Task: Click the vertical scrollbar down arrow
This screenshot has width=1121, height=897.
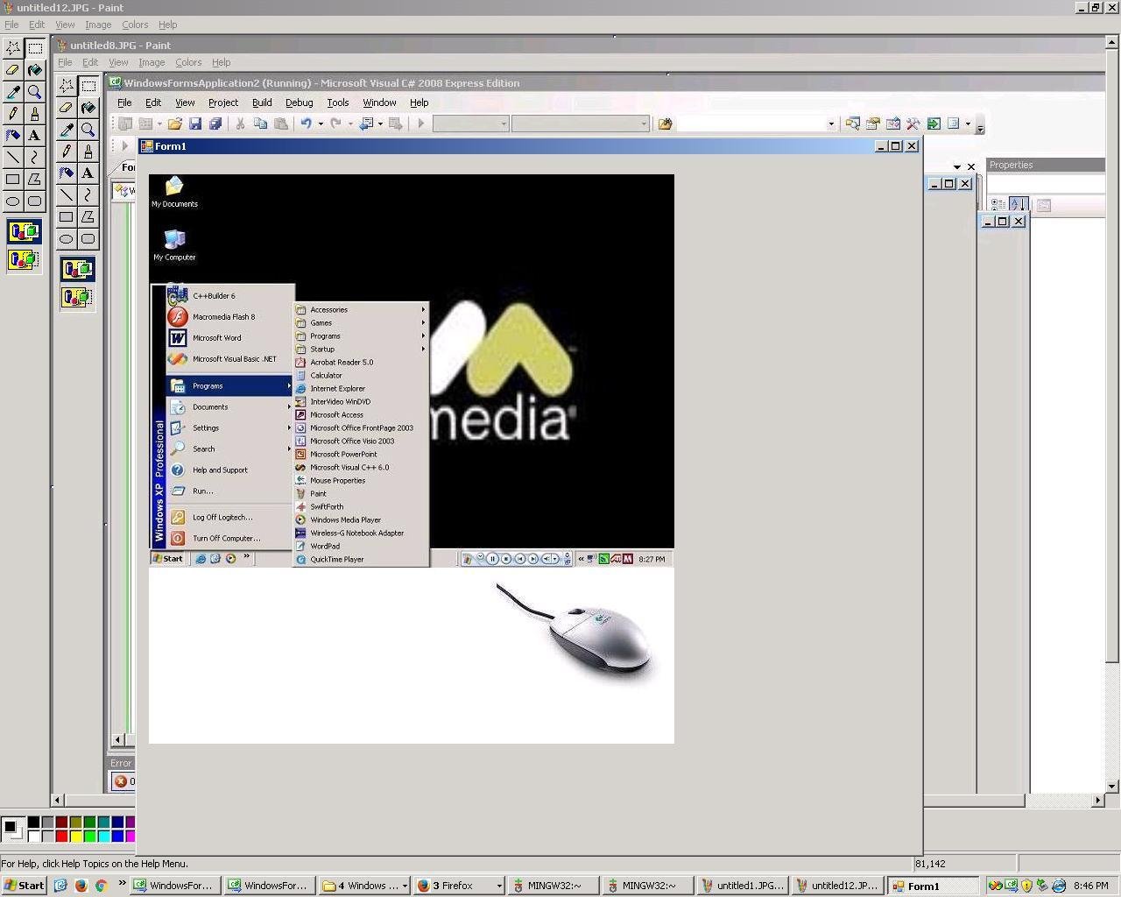Action: tap(1112, 786)
